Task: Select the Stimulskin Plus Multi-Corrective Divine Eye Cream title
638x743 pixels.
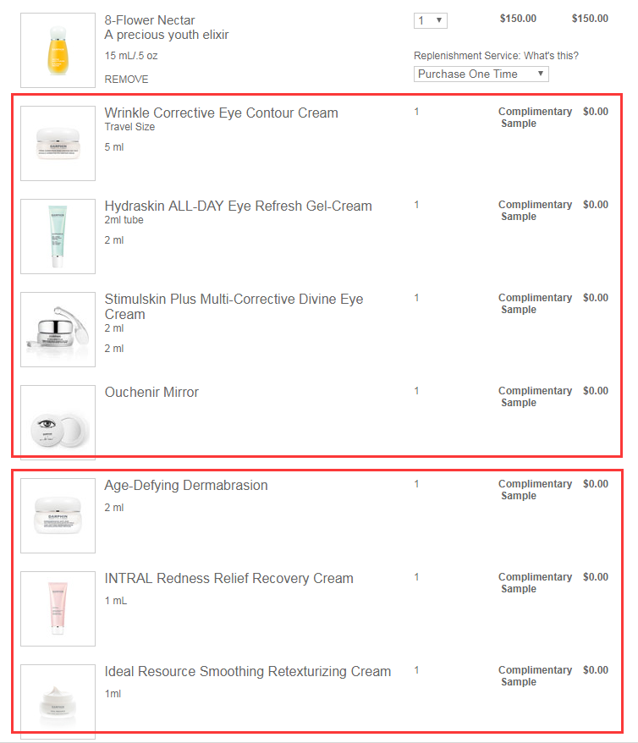Action: (234, 306)
